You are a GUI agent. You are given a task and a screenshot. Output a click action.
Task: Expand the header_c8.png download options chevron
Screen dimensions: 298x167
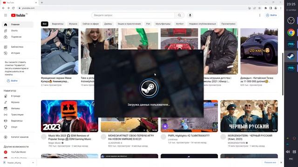[x=33, y=163]
